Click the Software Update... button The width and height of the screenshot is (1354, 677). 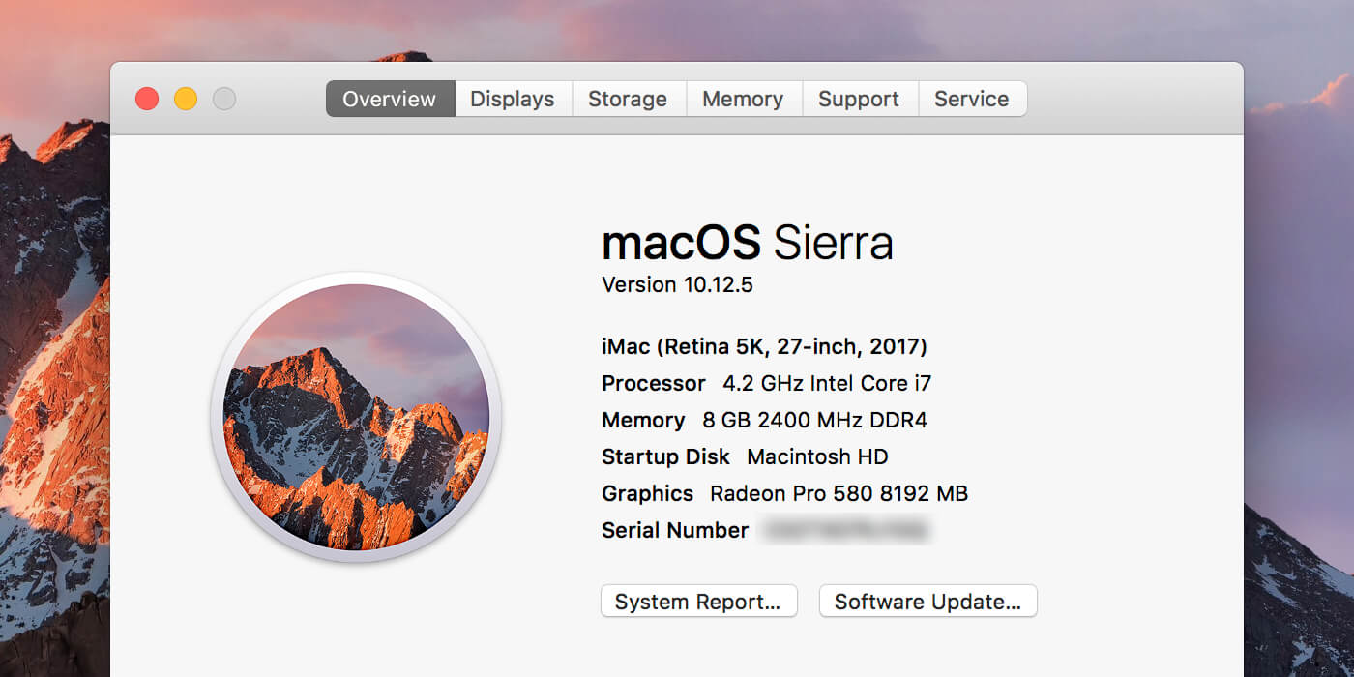pyautogui.click(x=927, y=602)
